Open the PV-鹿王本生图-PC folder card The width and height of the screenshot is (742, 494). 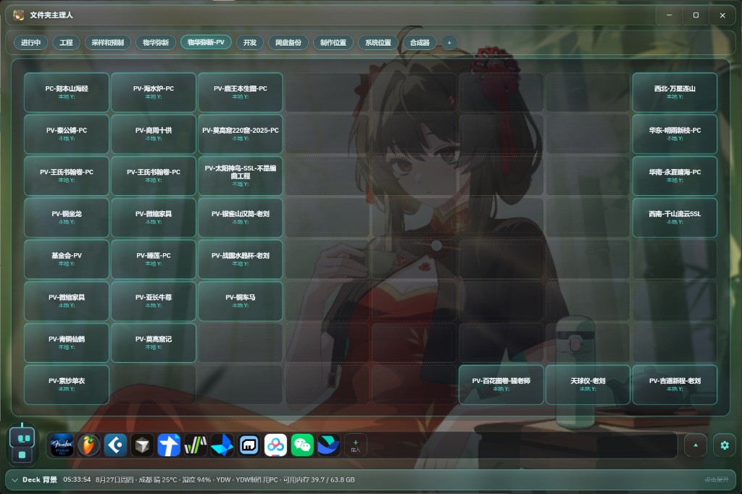(241, 92)
